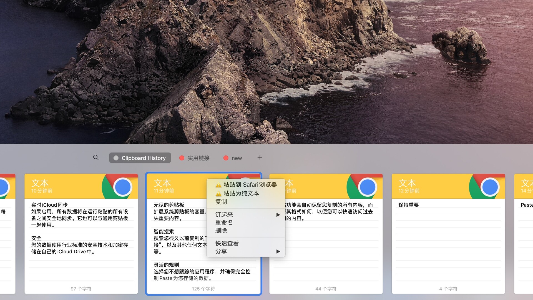Click Chrome icon on the 44 个字符 card
This screenshot has width=533, height=300.
[367, 187]
